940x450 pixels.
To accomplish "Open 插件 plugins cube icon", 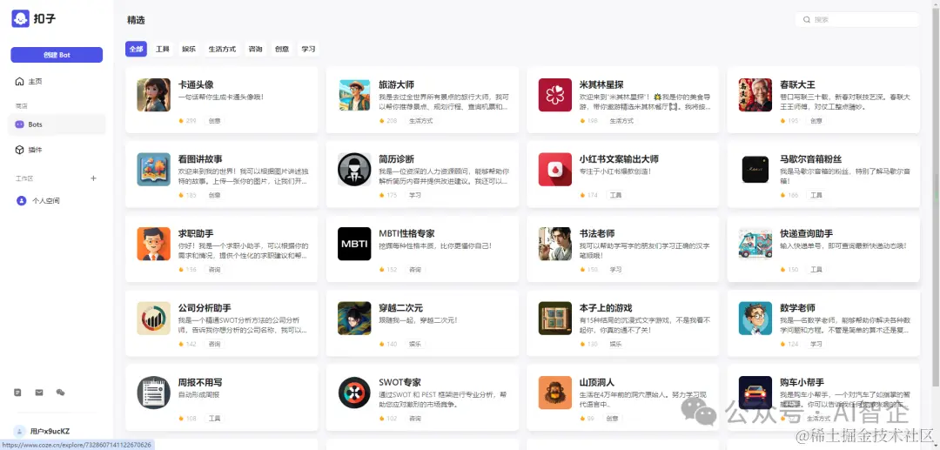I will coord(20,150).
